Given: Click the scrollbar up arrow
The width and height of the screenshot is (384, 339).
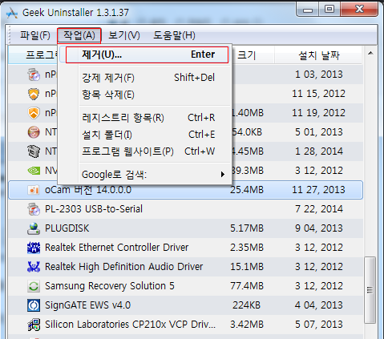Looking at the screenshot, I should (x=370, y=53).
